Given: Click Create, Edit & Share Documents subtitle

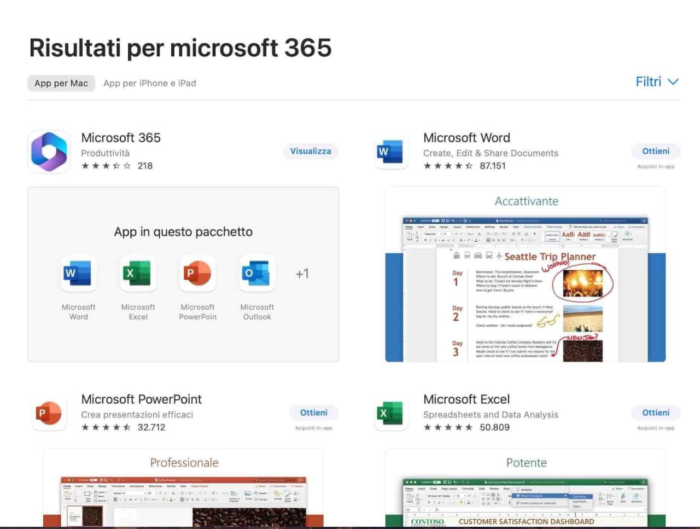Looking at the screenshot, I should pos(491,153).
